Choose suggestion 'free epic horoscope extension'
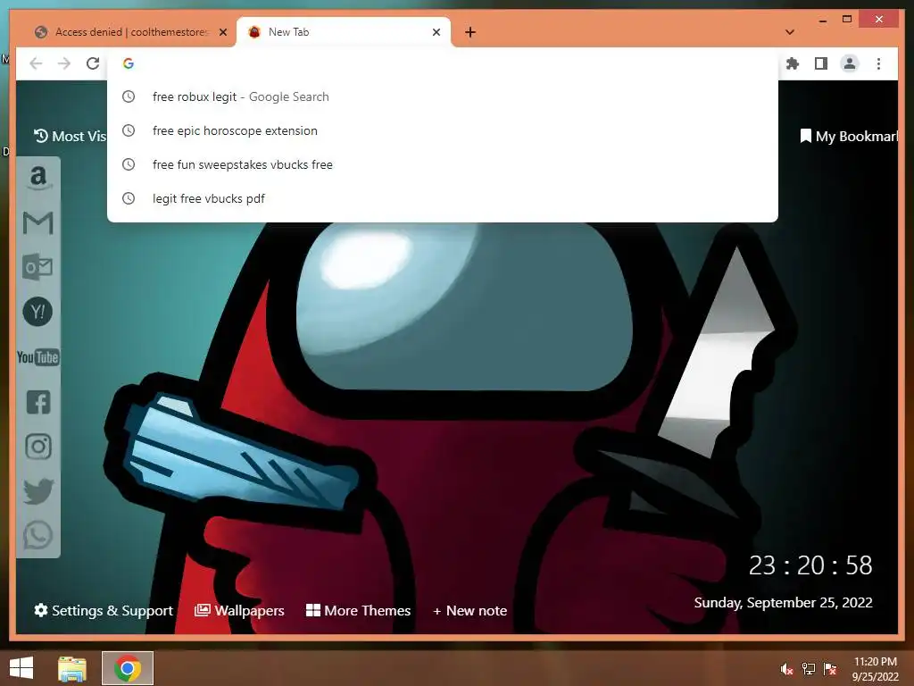The image size is (914, 686). [x=443, y=130]
